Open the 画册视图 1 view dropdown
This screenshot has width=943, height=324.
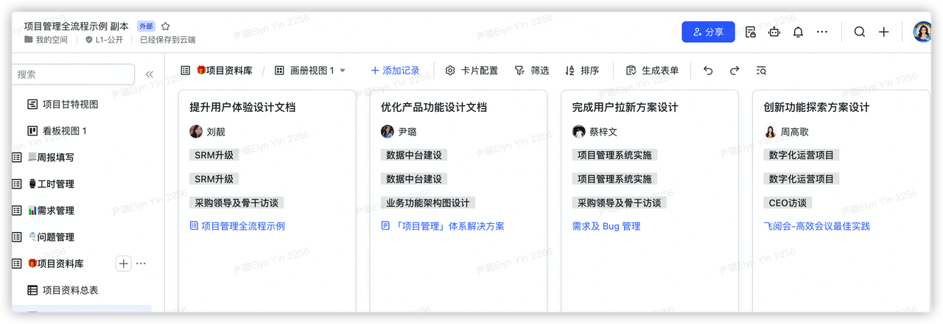point(342,71)
